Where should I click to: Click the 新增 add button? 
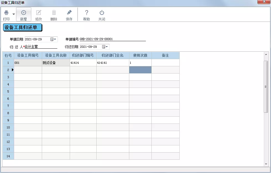tap(24, 14)
